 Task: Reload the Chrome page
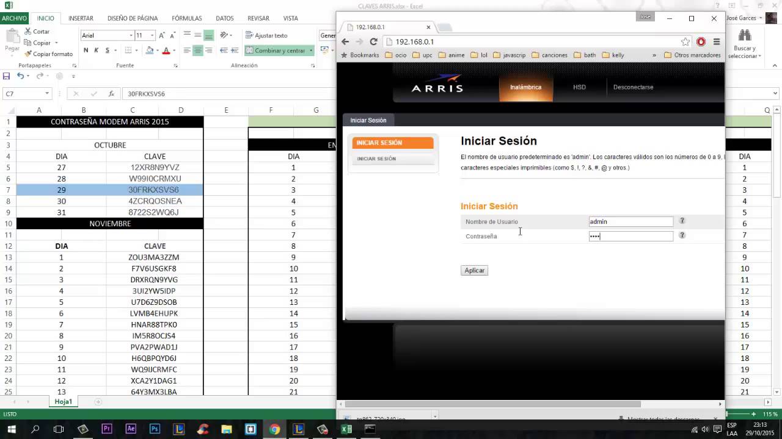pyautogui.click(x=373, y=41)
